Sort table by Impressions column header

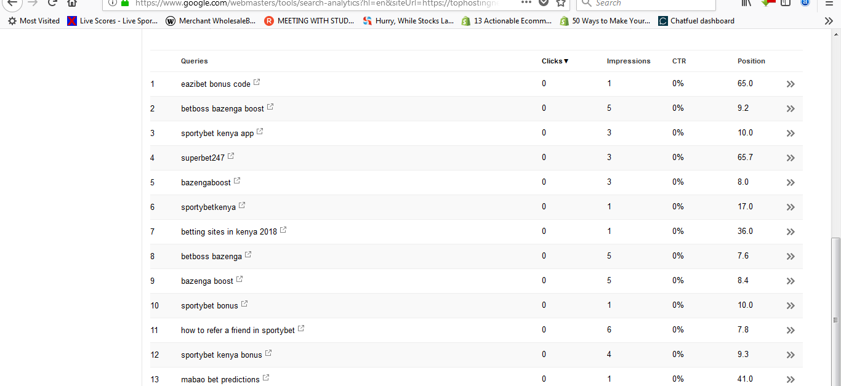click(629, 61)
